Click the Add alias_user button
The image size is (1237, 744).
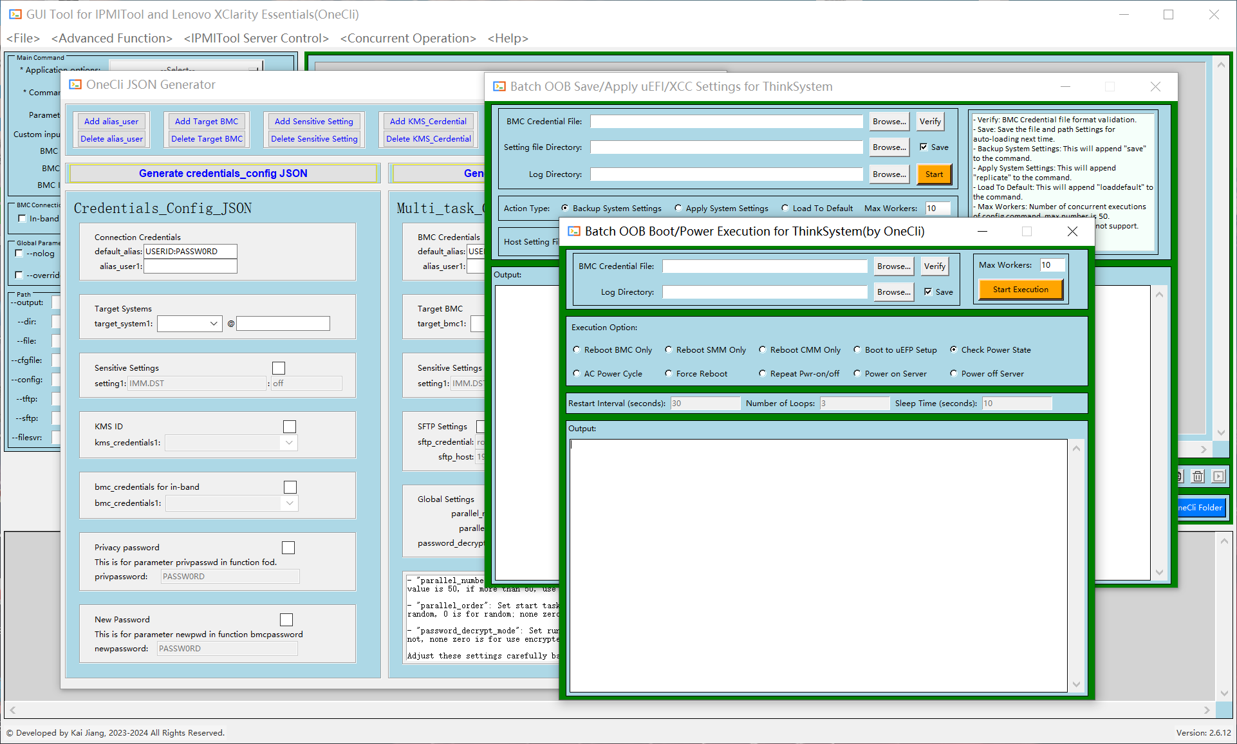click(x=111, y=122)
